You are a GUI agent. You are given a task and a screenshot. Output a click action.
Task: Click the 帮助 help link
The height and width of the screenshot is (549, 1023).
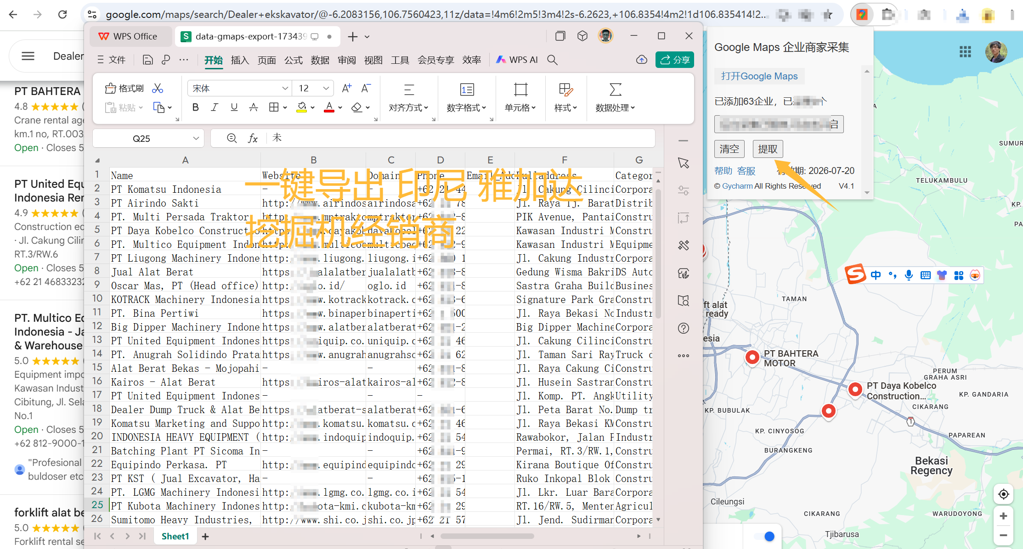(723, 171)
